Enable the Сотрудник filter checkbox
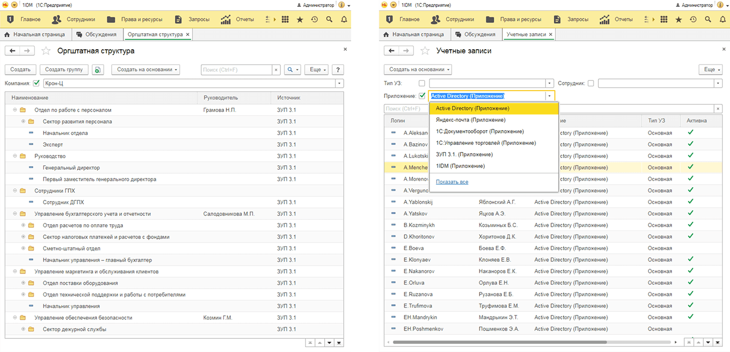The image size is (730, 352). (591, 83)
